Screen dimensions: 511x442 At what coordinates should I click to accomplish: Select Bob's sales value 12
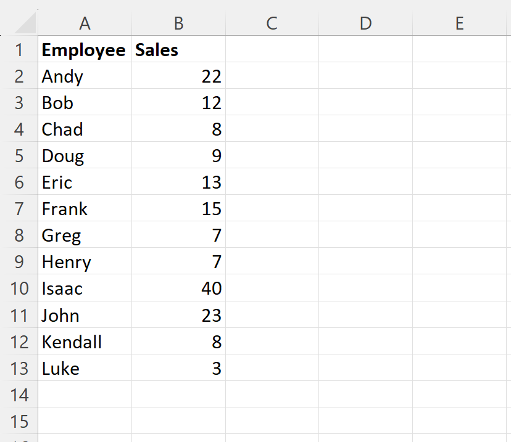178,102
